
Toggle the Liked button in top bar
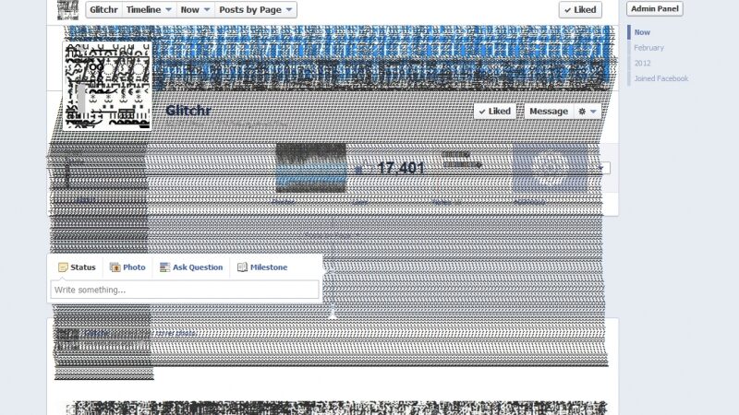pos(580,9)
